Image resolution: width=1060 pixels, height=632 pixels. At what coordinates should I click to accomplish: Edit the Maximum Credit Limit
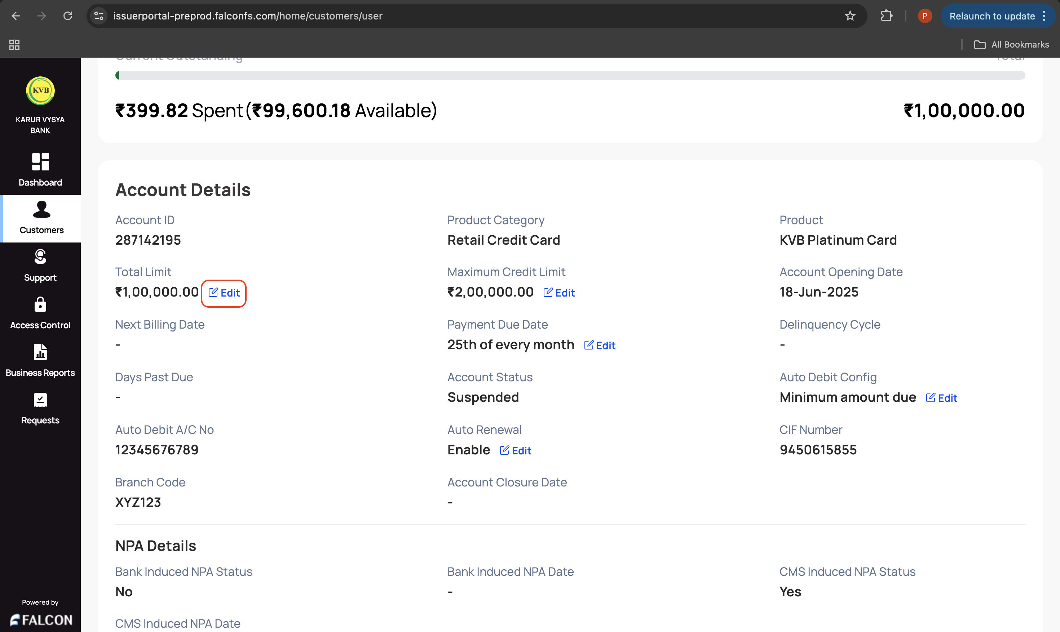point(559,293)
